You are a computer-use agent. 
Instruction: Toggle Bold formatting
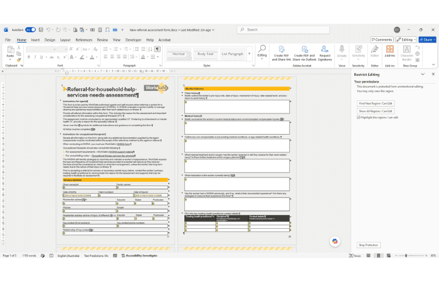[29, 57]
